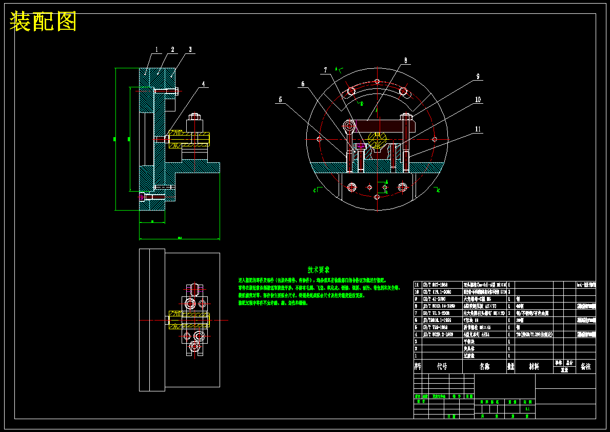Viewport: 610px width, 432px height.
Task: Click the 技术要求 heading
Action: 319,270
